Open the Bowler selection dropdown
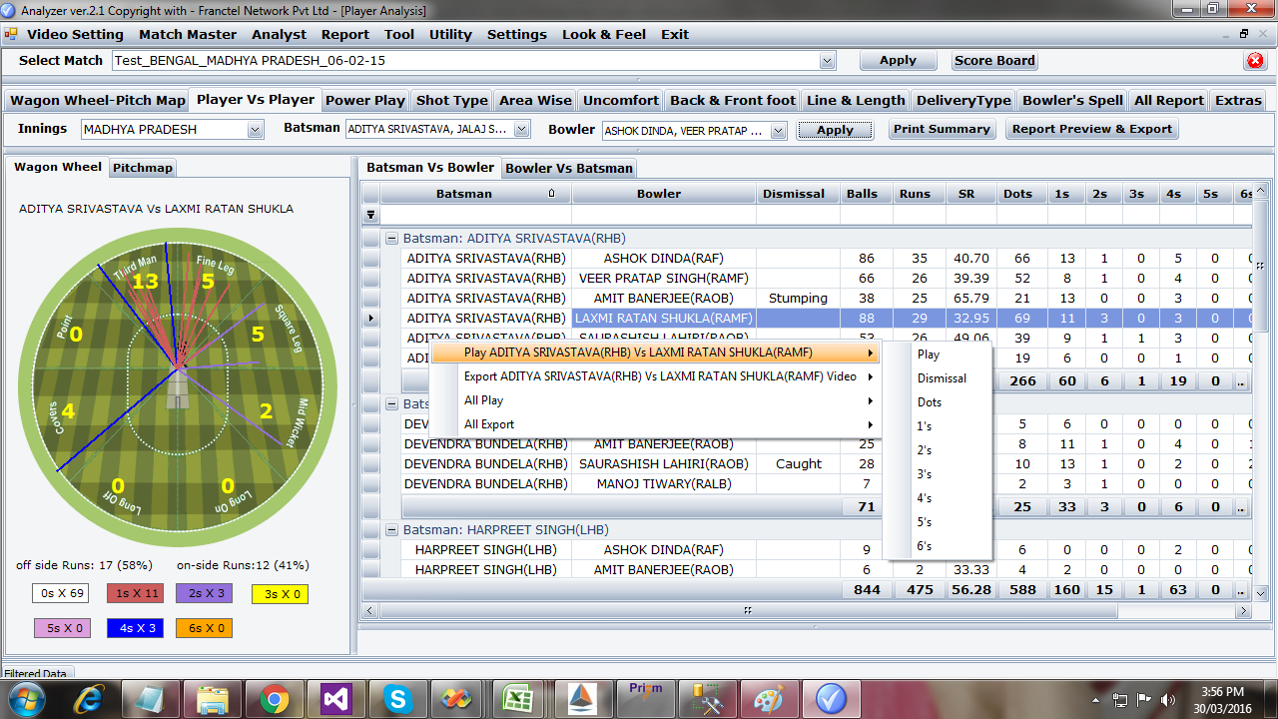This screenshot has height=719, width=1278. (x=779, y=130)
